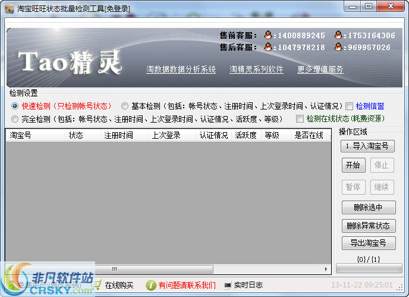This screenshot has height=297, width=409.
Task: Click the QQ penguin icon for 969957026
Action: tap(338, 47)
